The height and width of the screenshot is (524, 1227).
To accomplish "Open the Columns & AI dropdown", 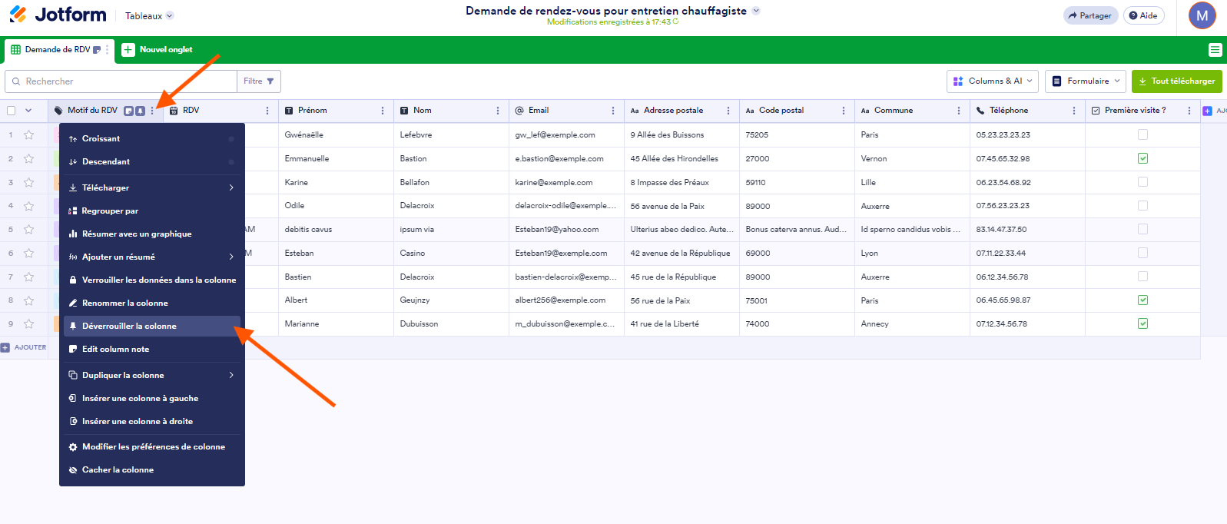I will click(x=993, y=81).
